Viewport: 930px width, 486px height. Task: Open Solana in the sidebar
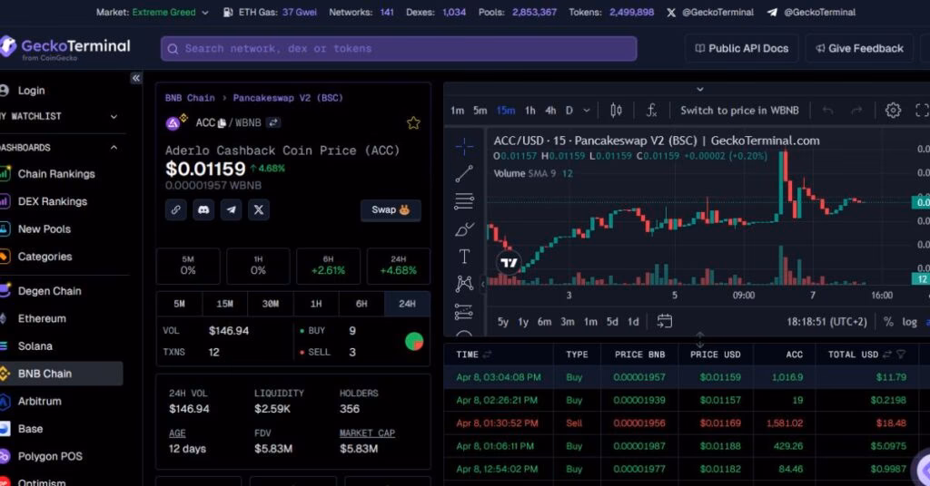tap(35, 346)
